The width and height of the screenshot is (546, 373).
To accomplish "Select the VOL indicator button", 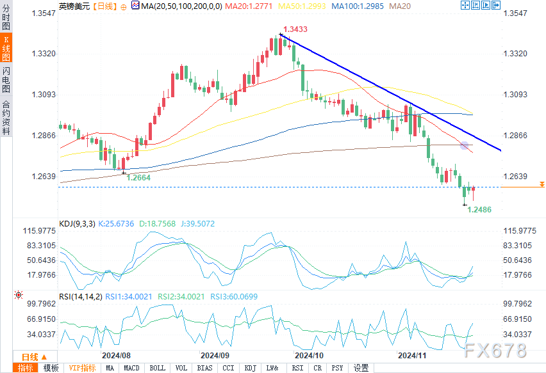I will [x=181, y=368].
